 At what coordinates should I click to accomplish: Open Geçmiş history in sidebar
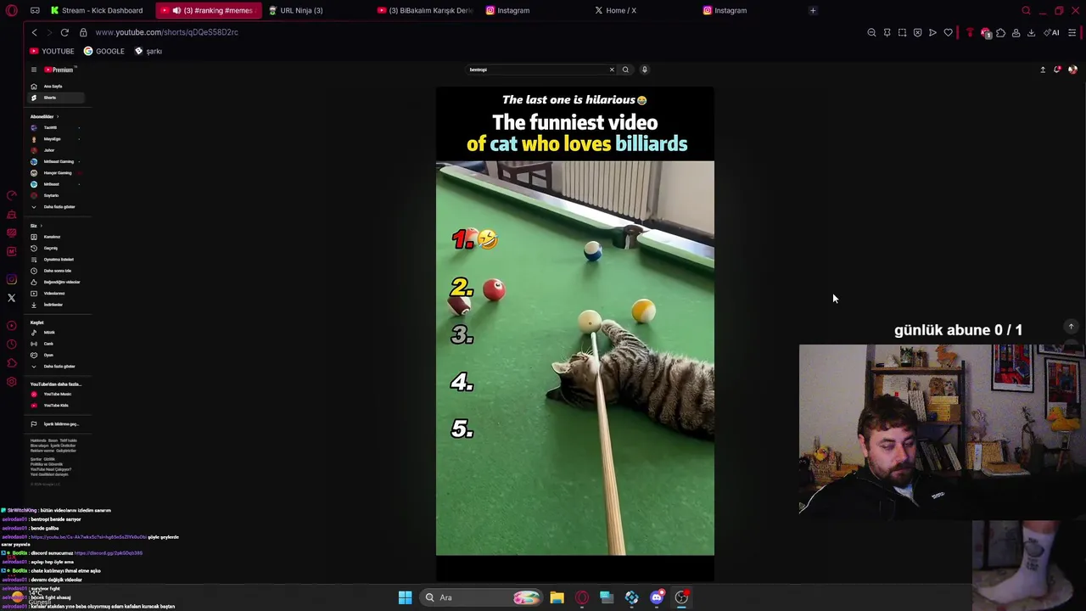coord(56,248)
